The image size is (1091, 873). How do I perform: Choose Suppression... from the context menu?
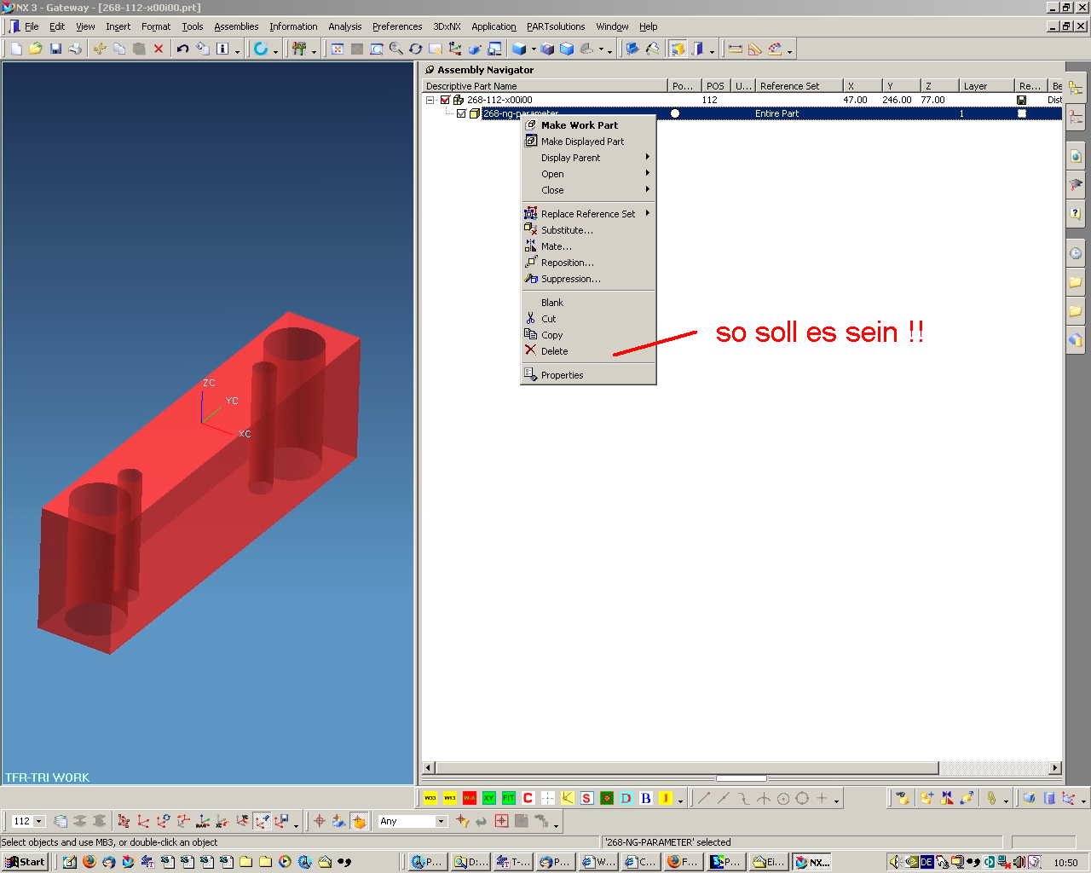(x=588, y=279)
